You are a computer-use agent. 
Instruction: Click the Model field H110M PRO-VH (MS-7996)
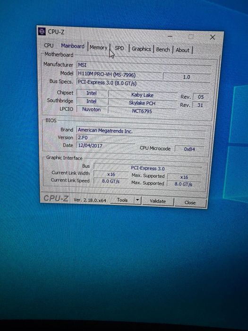click(120, 74)
